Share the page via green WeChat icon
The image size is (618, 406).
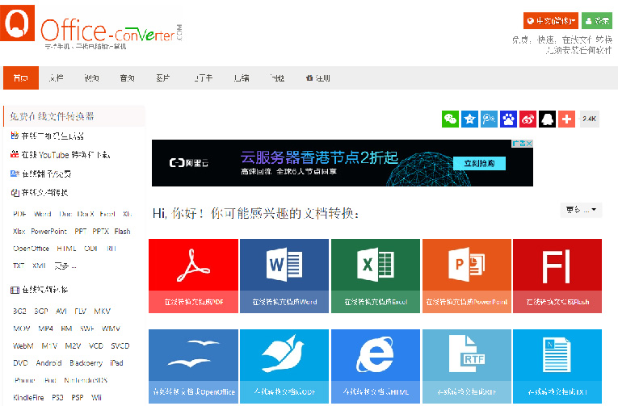coord(450,119)
